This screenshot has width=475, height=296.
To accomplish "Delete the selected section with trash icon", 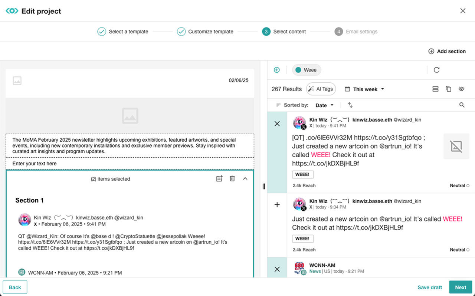I will tap(232, 179).
